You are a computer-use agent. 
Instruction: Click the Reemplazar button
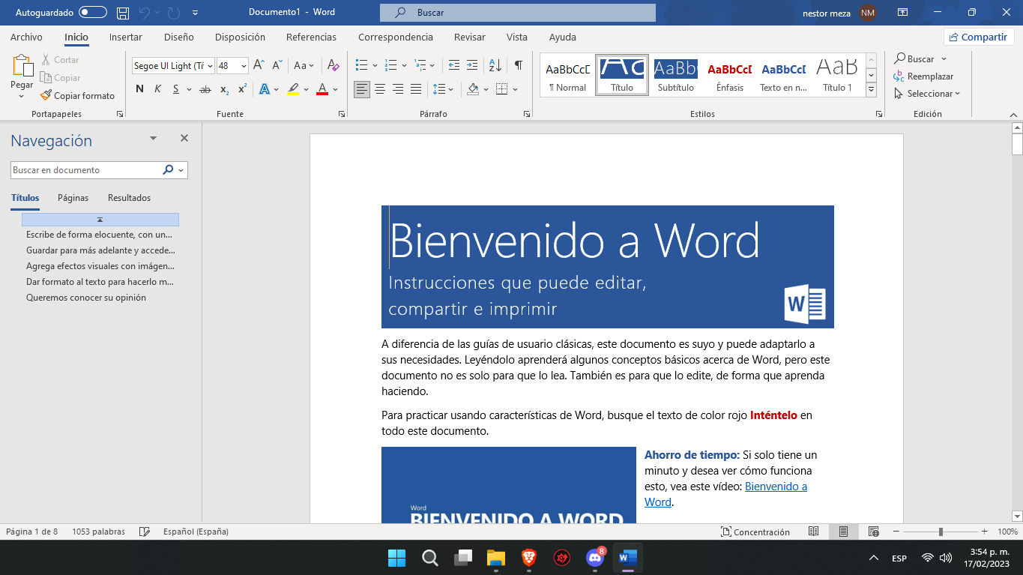click(x=923, y=76)
